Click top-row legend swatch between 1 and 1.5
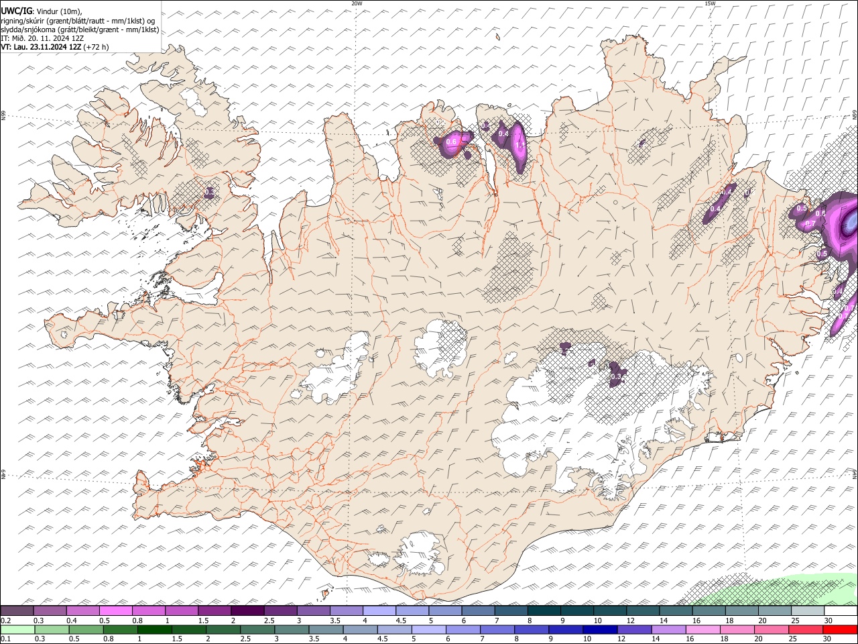Viewport: 858px width, 644px height. [182, 611]
